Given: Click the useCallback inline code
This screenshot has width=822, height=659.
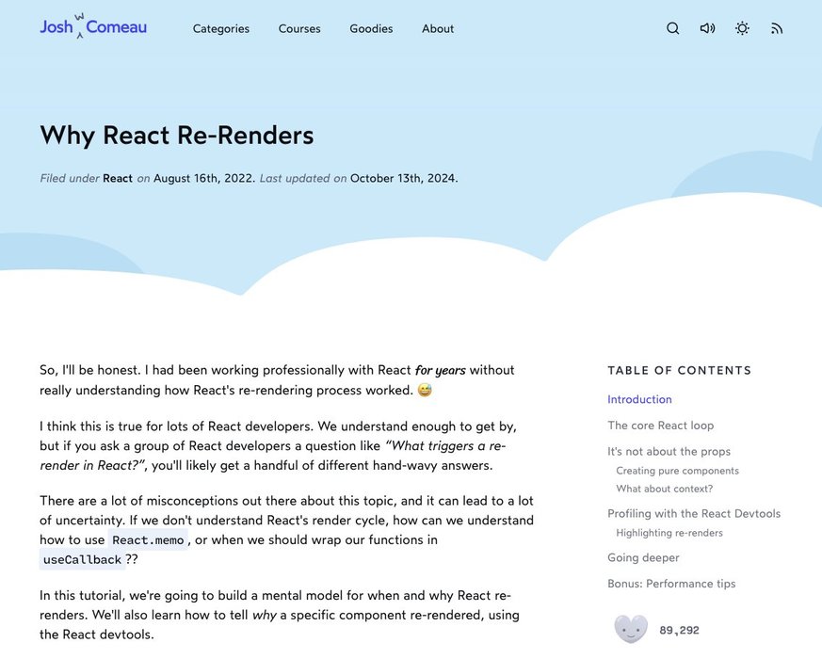Looking at the screenshot, I should tap(82, 560).
